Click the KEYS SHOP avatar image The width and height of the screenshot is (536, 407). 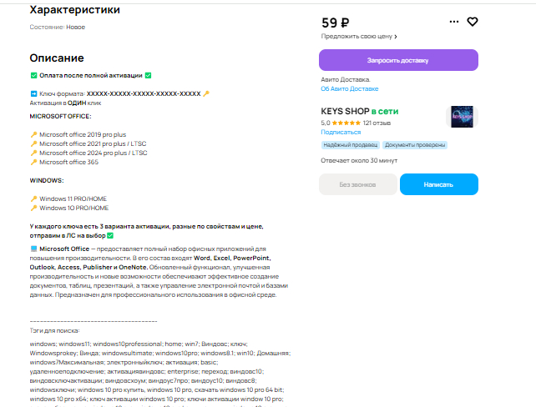(462, 117)
